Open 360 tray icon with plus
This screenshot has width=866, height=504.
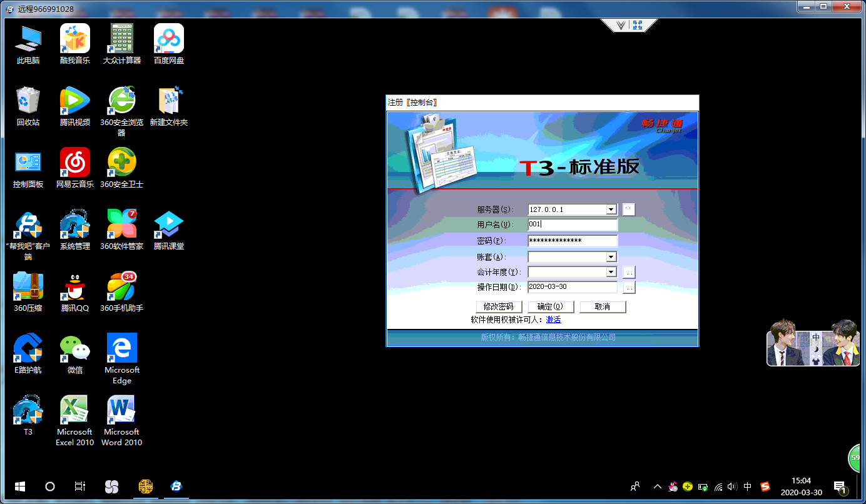tap(688, 486)
